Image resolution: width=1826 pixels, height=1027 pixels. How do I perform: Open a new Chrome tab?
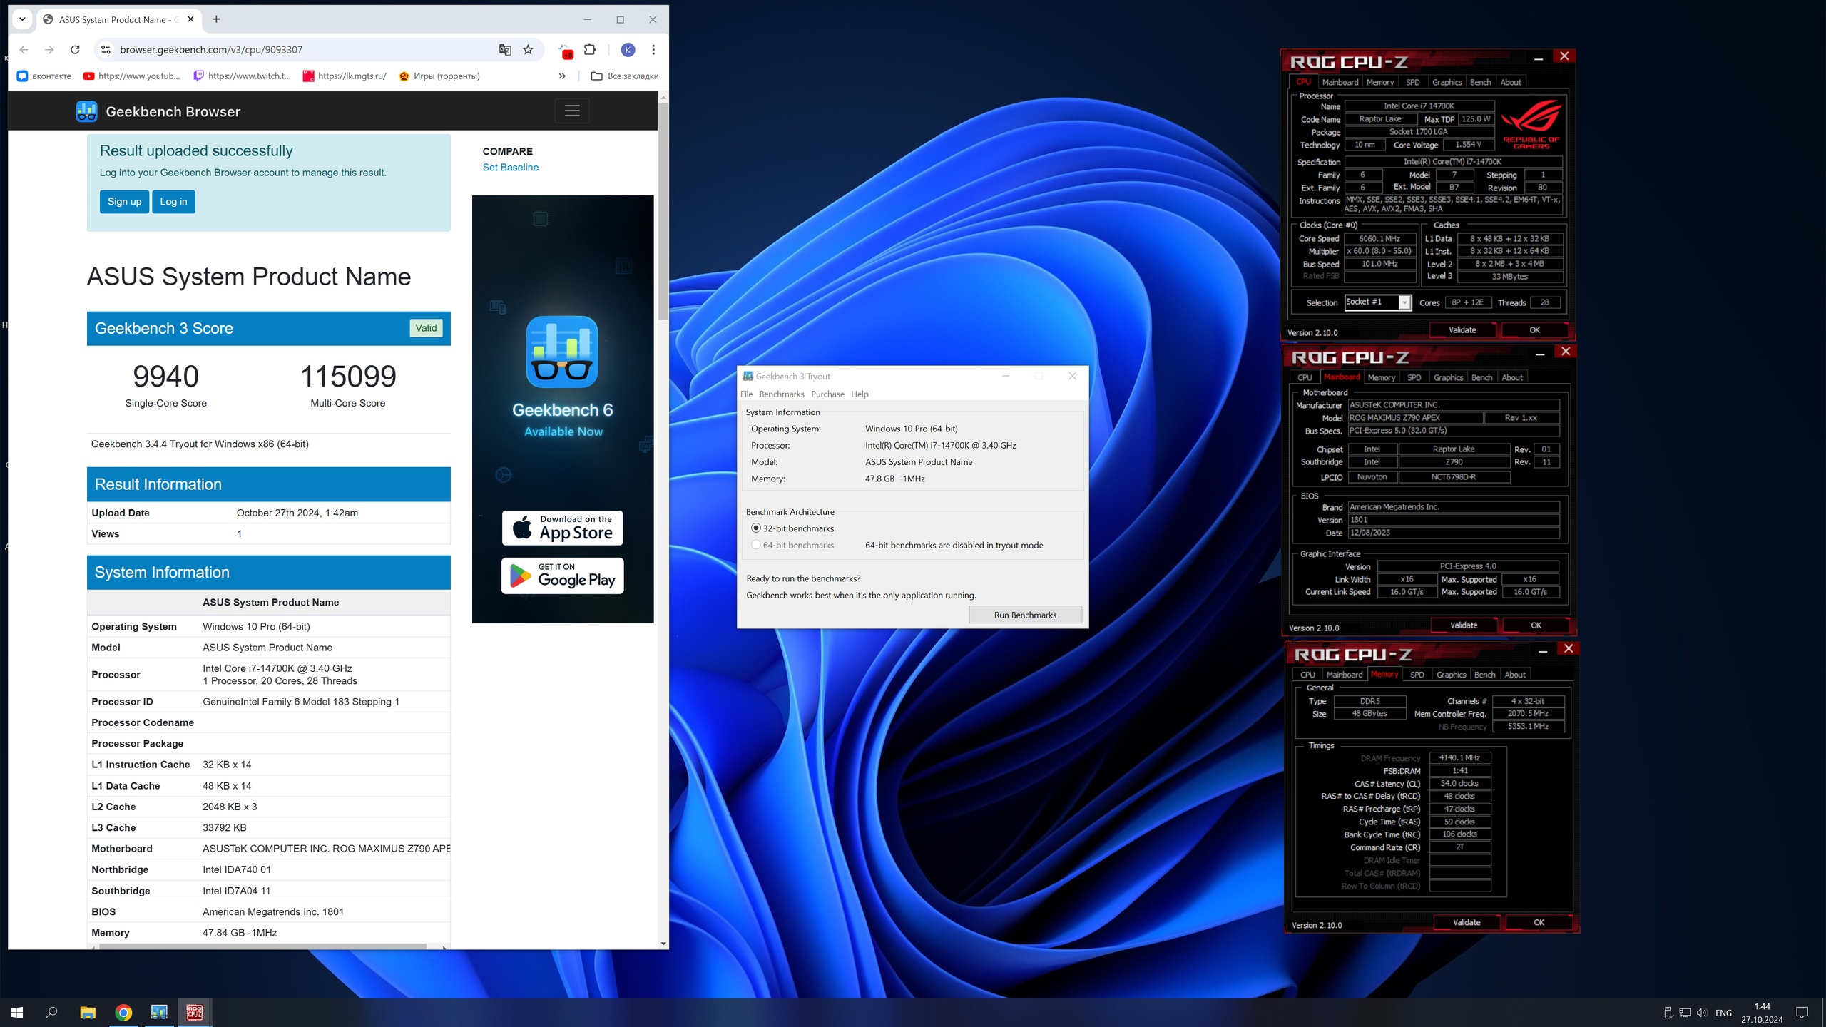[x=216, y=19]
